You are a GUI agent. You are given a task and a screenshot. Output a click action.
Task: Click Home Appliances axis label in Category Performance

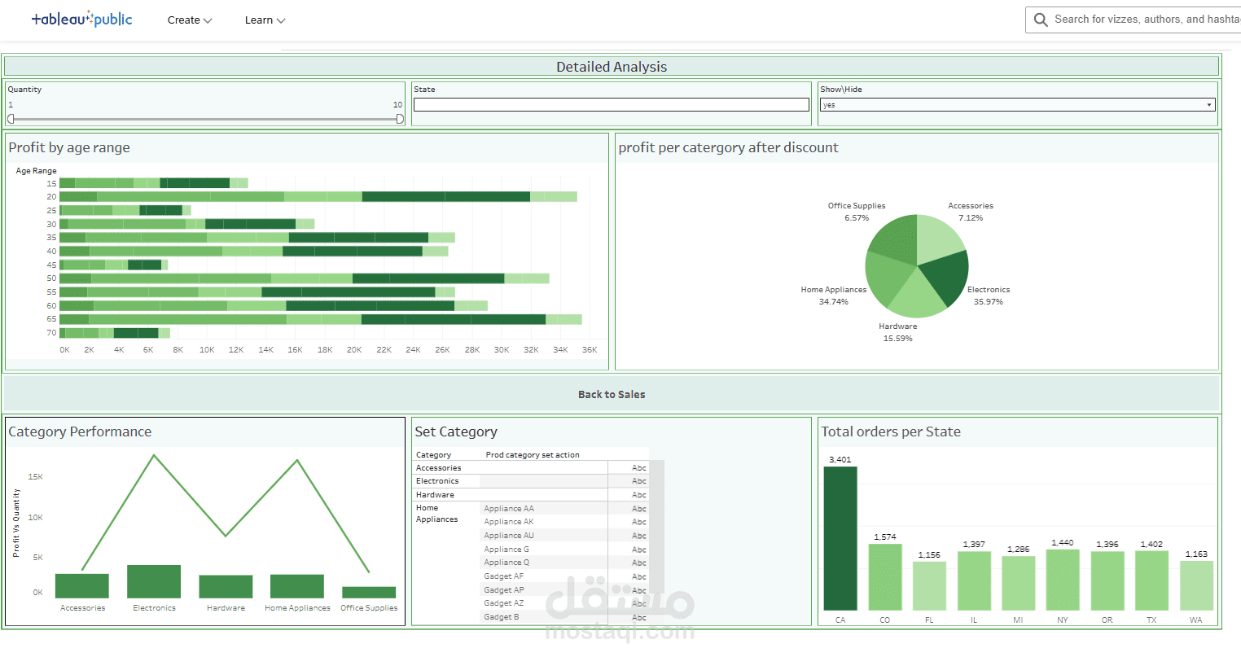tap(297, 608)
